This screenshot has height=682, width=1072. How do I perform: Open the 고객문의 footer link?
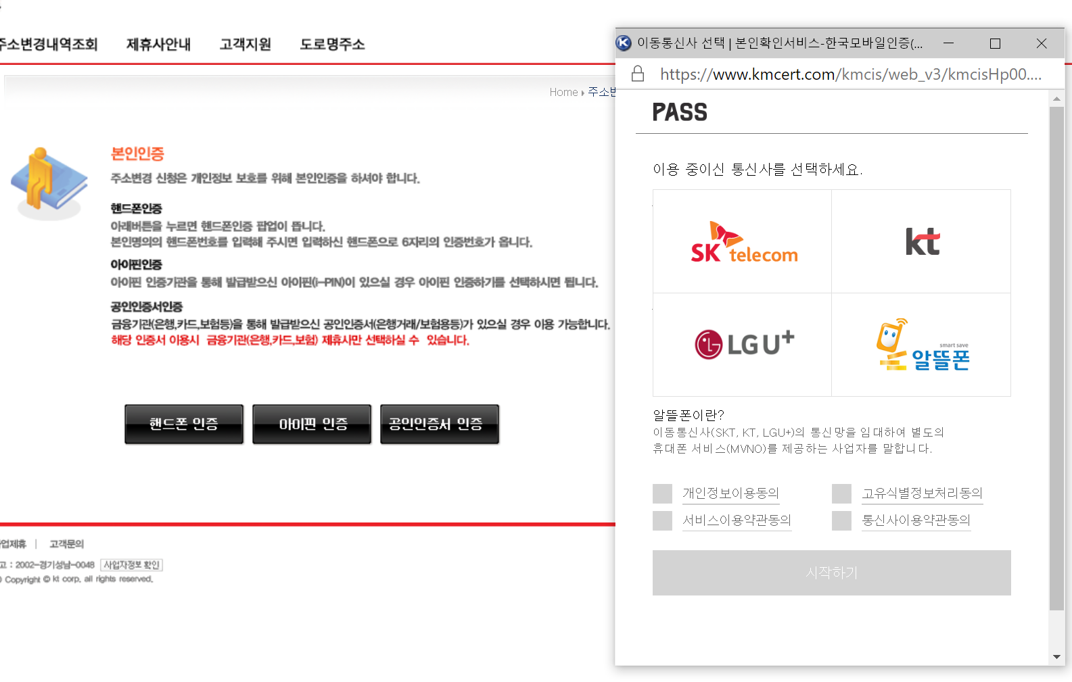tap(66, 544)
